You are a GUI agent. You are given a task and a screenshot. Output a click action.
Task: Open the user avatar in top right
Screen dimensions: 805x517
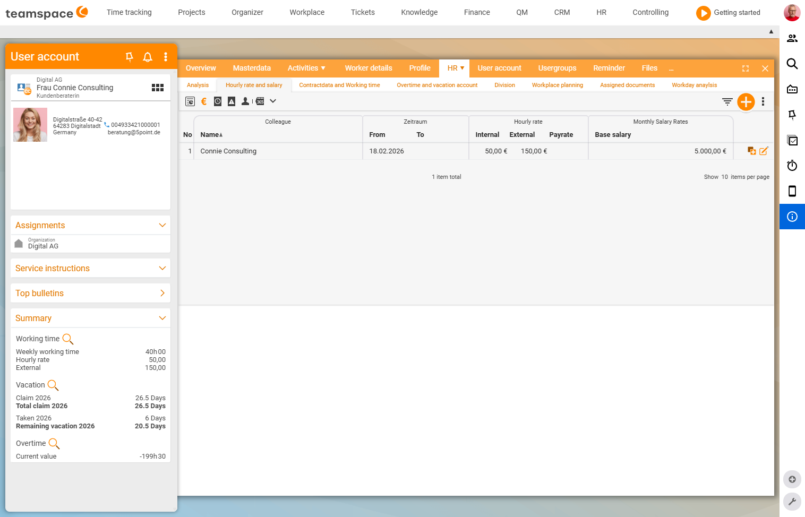click(x=792, y=12)
